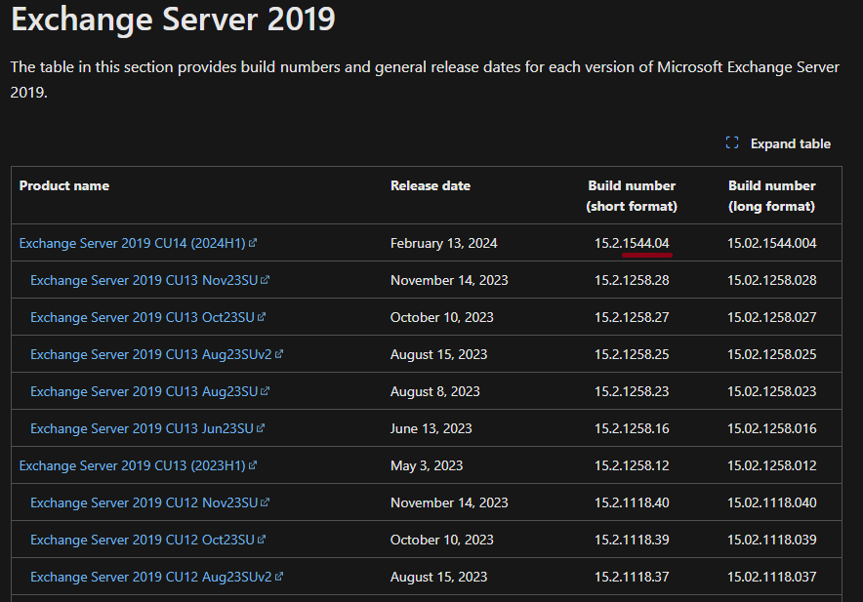Click release date August 8, 2023
The image size is (863, 602).
click(434, 391)
